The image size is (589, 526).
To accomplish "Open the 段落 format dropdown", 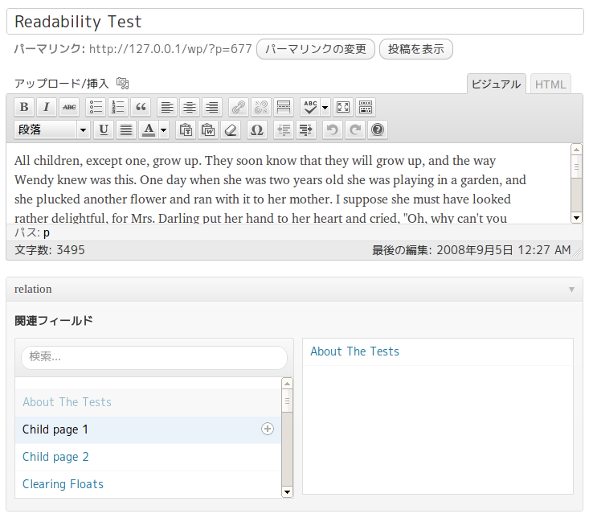I will click(52, 129).
